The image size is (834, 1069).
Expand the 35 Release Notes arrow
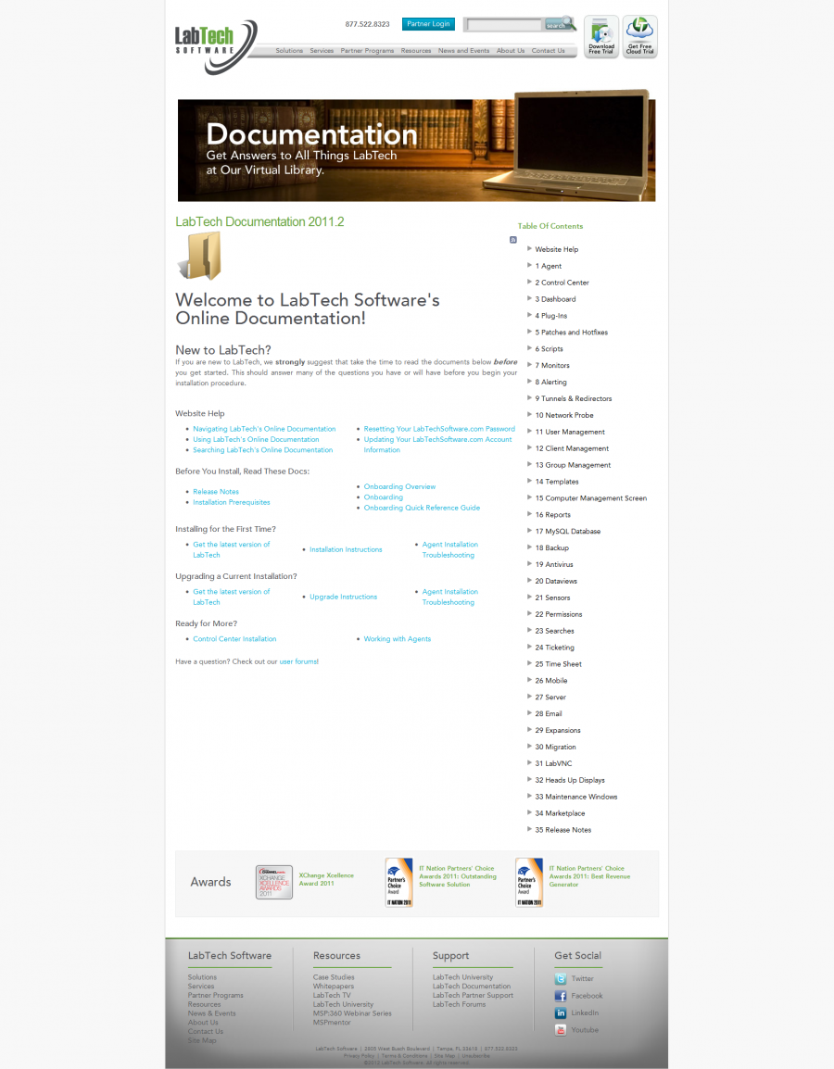tap(529, 829)
